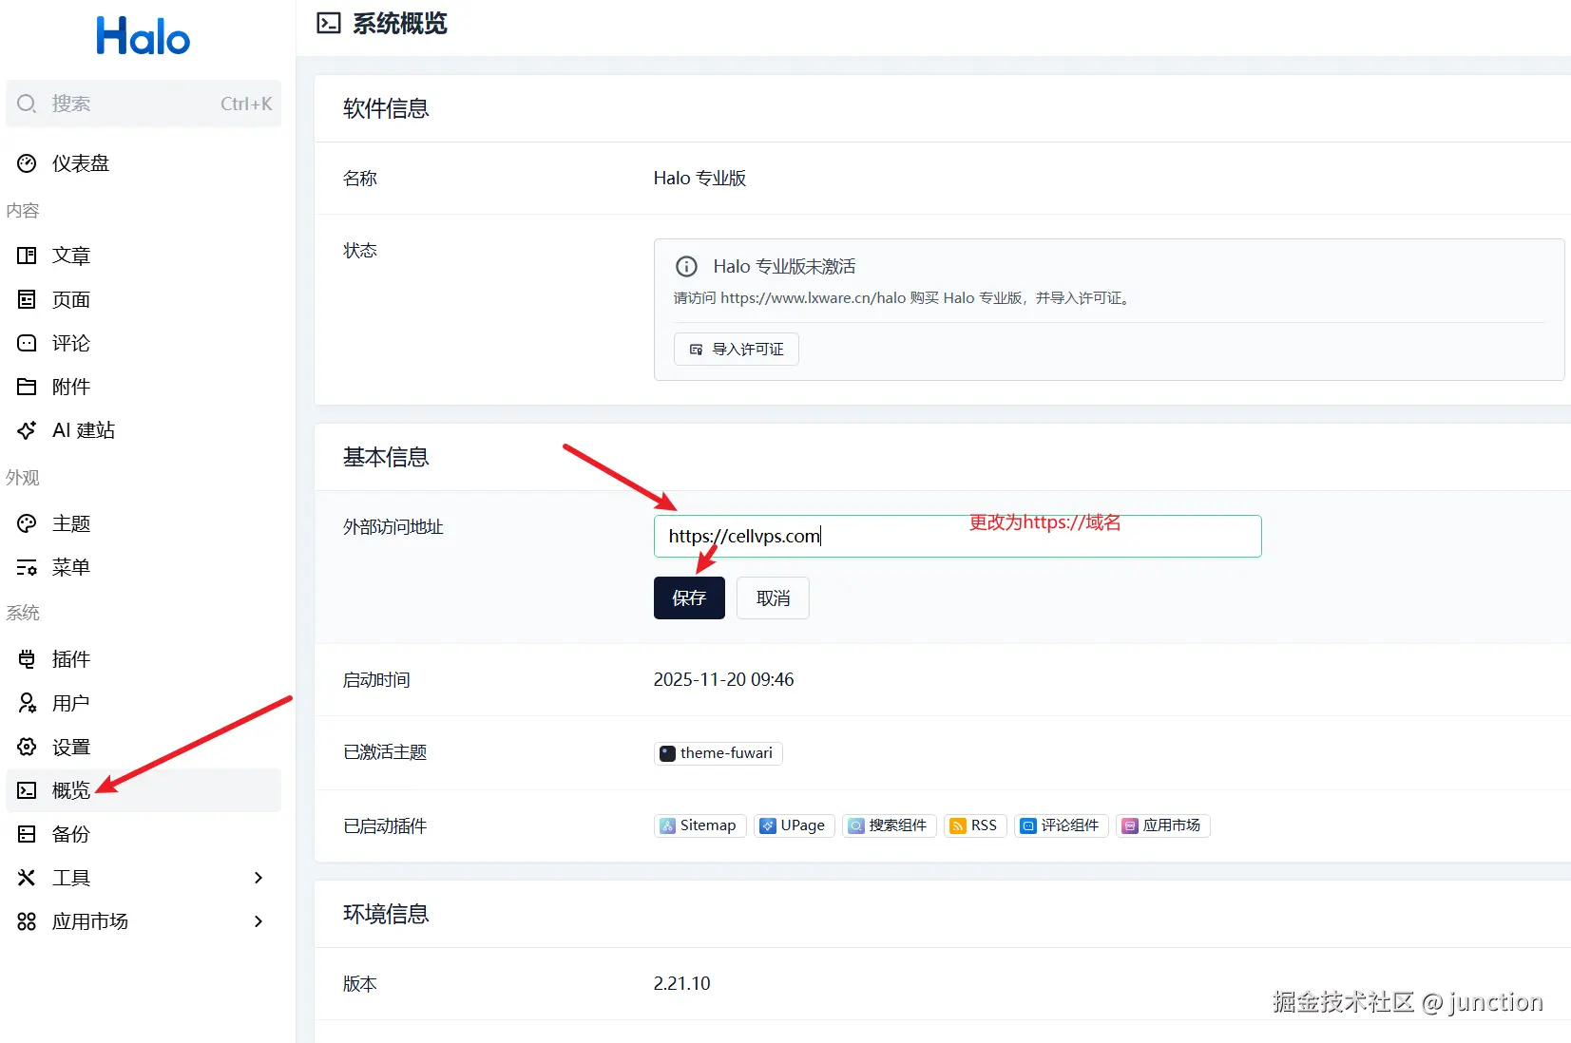Screen dimensions: 1571x1043
Task: Focus the 外部访问地址 URL input field
Action: coord(957,537)
